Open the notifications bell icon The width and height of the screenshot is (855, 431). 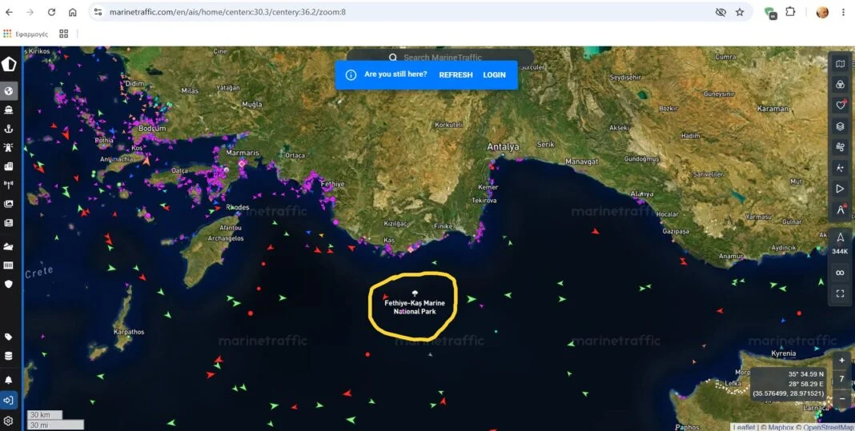[9, 379]
